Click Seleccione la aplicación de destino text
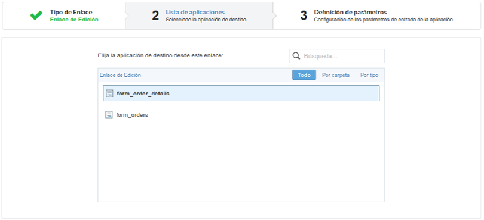 click(x=206, y=20)
